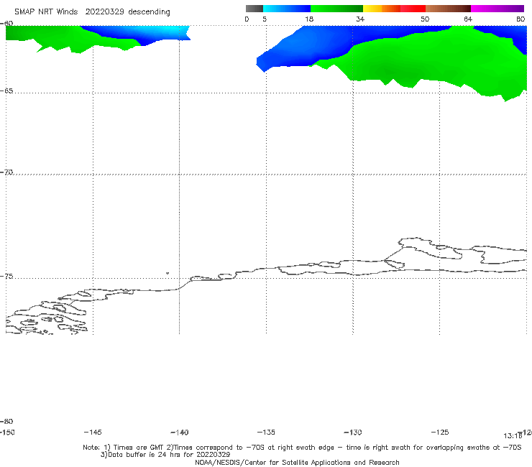Click the red segment of the color bar
532x467 pixels.
(x=413, y=9)
